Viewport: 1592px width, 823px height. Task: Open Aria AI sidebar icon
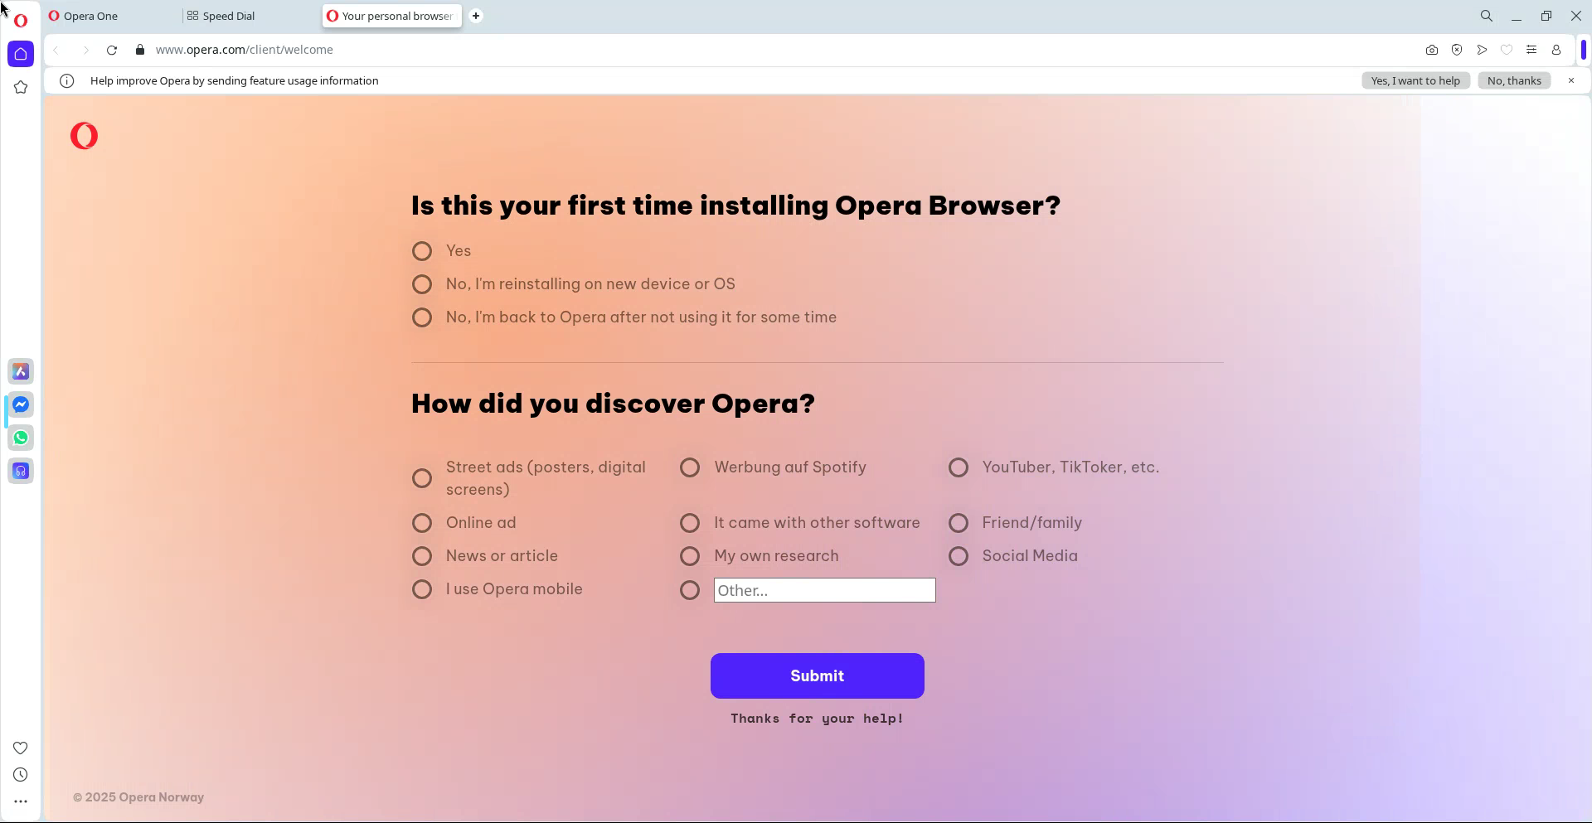[x=21, y=371]
